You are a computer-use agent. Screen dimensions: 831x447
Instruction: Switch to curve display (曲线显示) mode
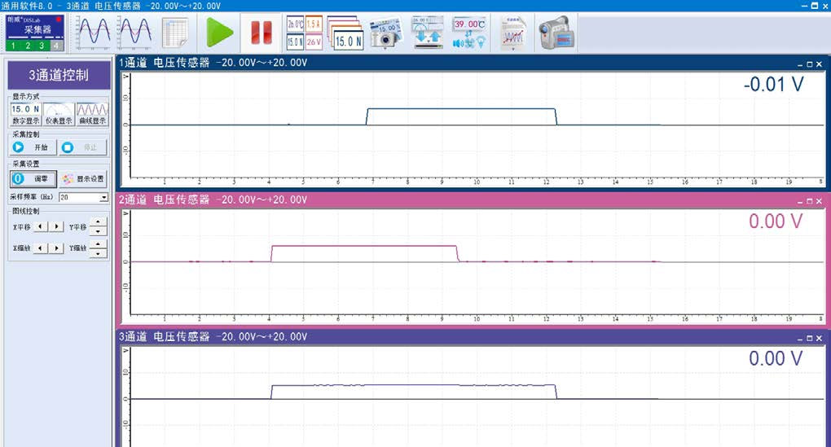[91, 113]
